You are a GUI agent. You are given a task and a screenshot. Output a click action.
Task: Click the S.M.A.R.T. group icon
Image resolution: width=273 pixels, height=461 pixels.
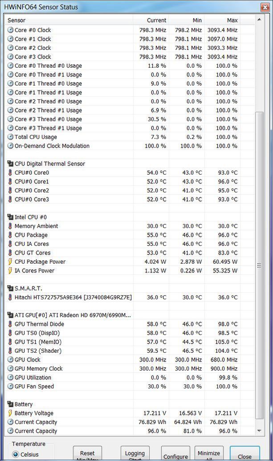10,288
